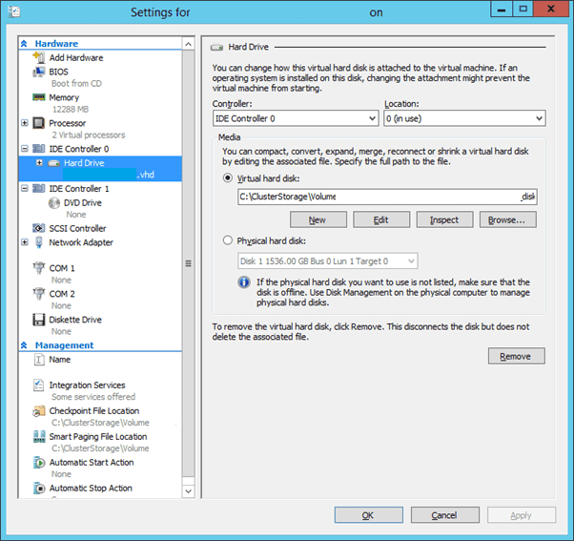Click the Remove button
The height and width of the screenshot is (541, 574).
coord(516,356)
